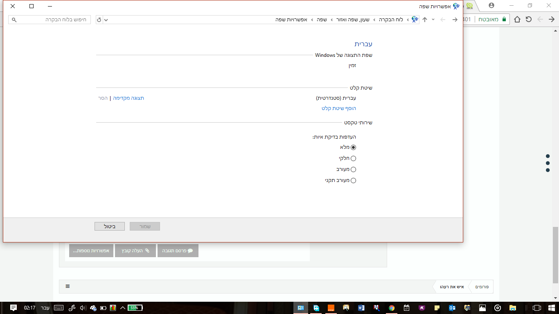Select the חלקי radio option
This screenshot has height=314, width=559.
[354, 158]
